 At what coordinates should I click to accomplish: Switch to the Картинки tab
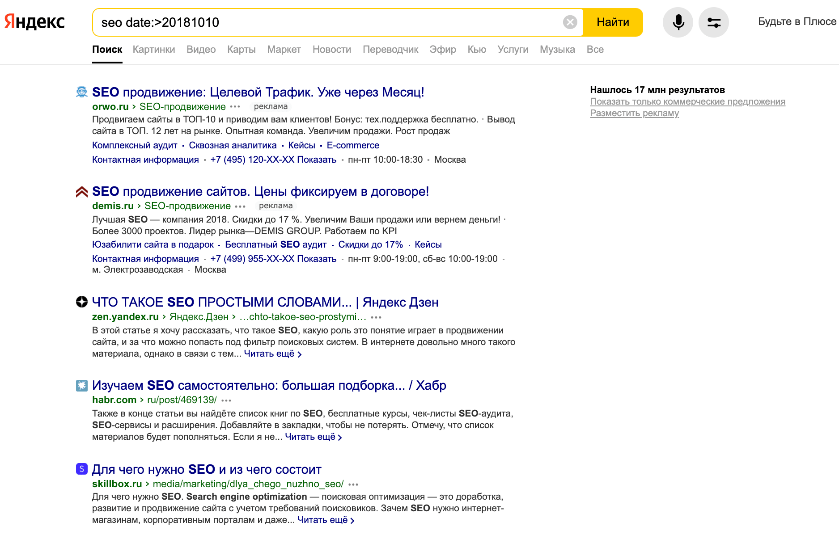(154, 50)
